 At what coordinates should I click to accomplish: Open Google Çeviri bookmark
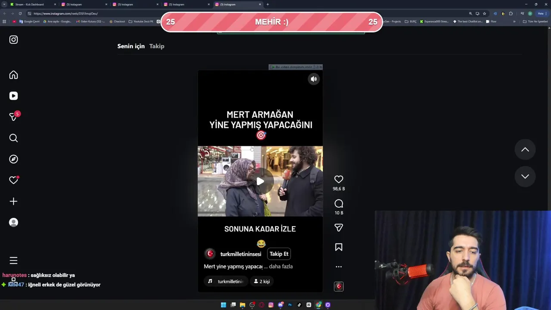[29, 22]
